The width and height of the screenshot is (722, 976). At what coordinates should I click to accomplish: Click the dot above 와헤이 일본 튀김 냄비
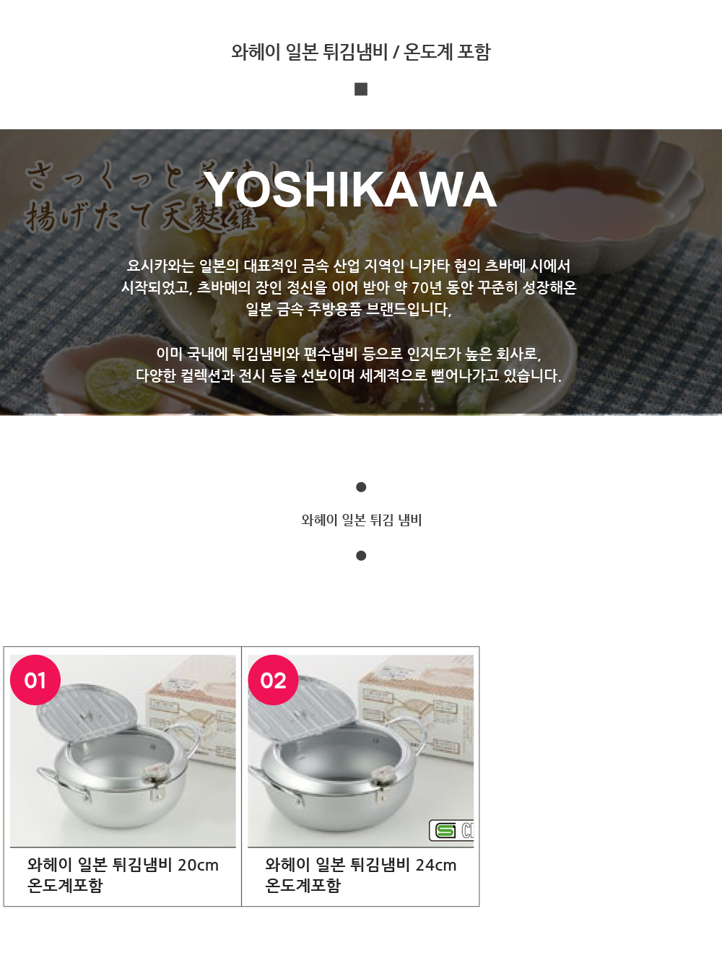[x=361, y=487]
